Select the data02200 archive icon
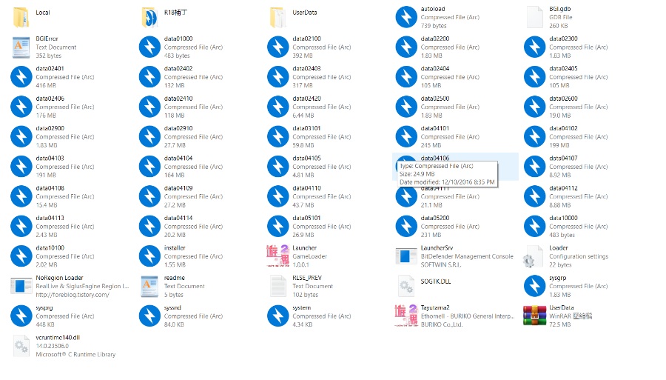 click(x=406, y=47)
